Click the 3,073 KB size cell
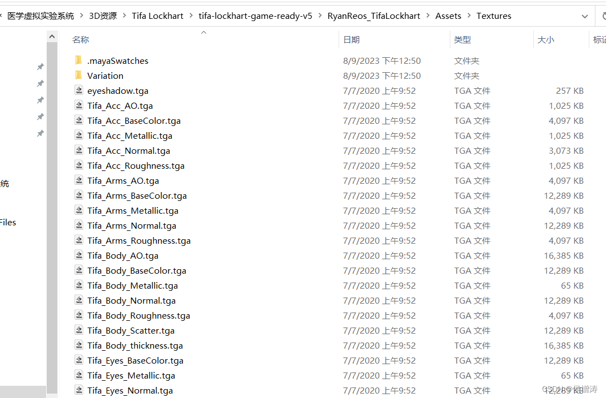This screenshot has height=398, width=606. click(566, 150)
